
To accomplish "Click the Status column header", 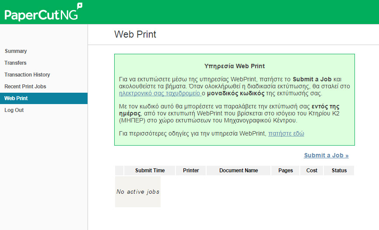I will 339,171.
